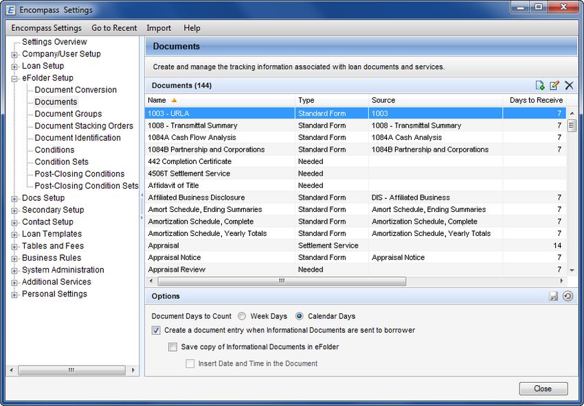Click the left tree scroll right arrow
The height and width of the screenshot is (406, 584).
point(133,370)
